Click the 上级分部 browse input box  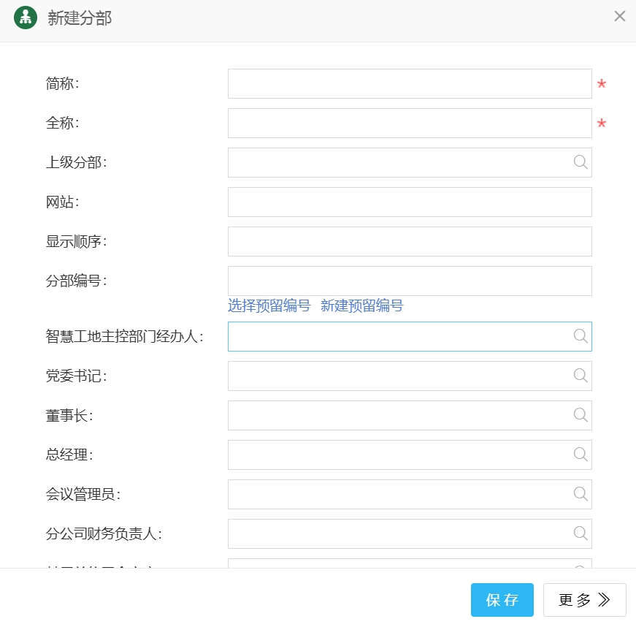click(x=398, y=163)
